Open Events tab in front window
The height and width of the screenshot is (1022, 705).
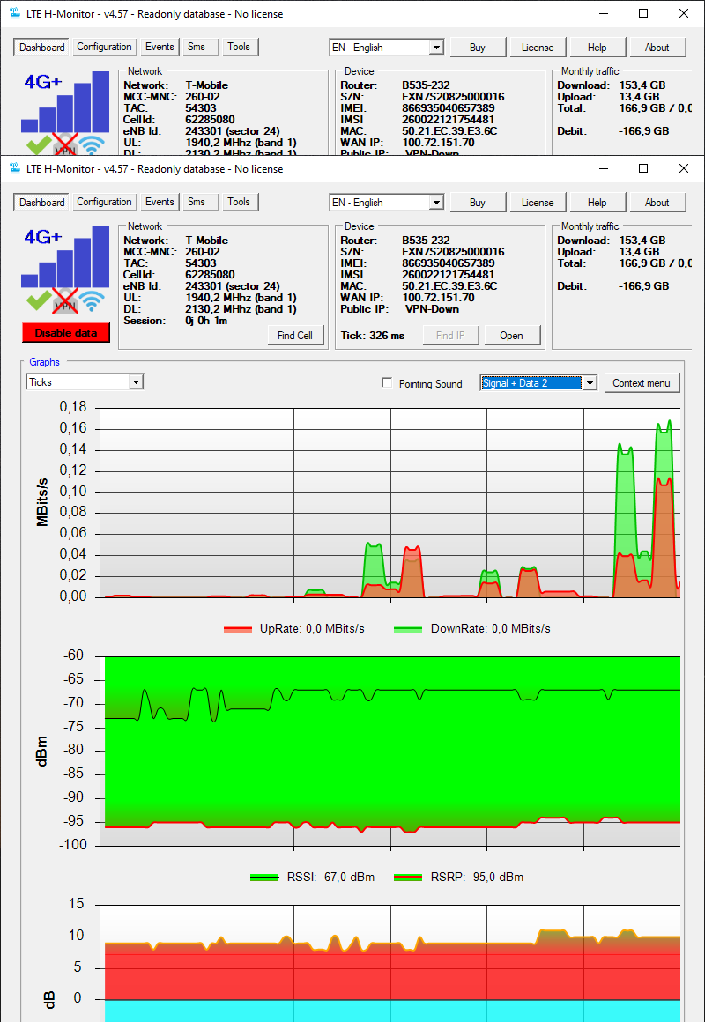160,202
